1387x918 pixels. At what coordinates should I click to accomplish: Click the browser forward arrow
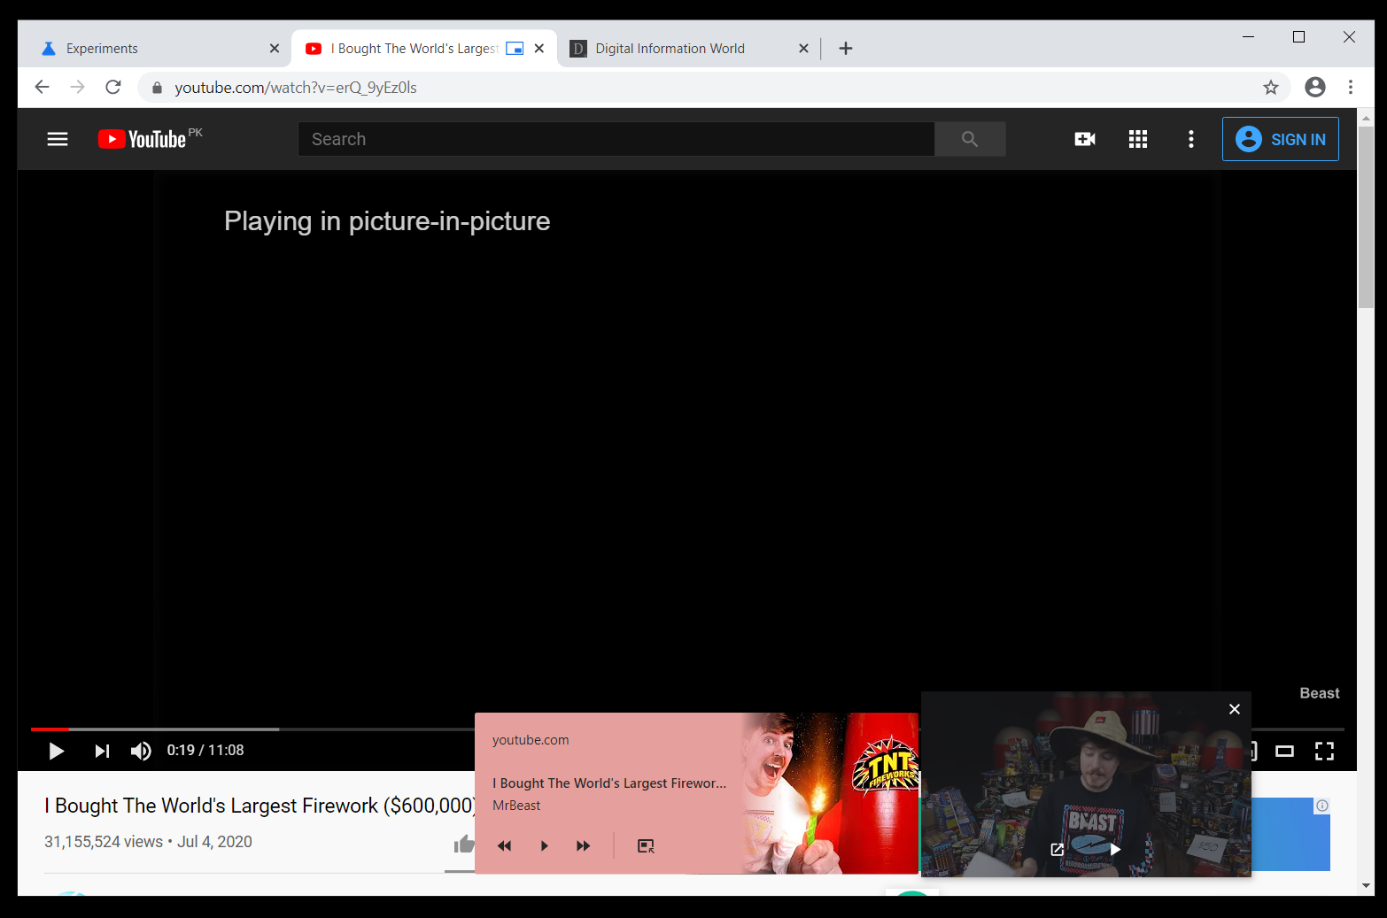pyautogui.click(x=78, y=87)
